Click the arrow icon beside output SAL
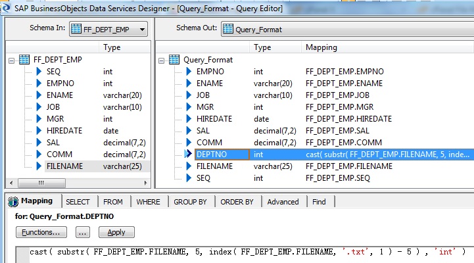This screenshot has width=474, height=263. [189, 130]
